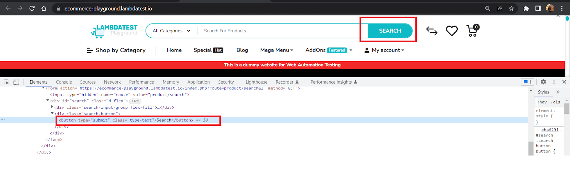The width and height of the screenshot is (570, 192).
Task: Switch to the Security tab
Action: tap(226, 82)
